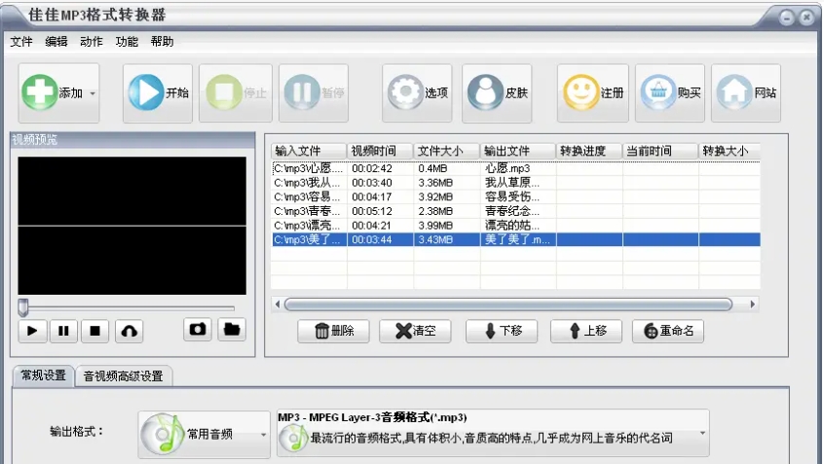Image resolution: width=824 pixels, height=464 pixels.
Task: Click the Buy (购买) basket button
Action: pos(670,93)
